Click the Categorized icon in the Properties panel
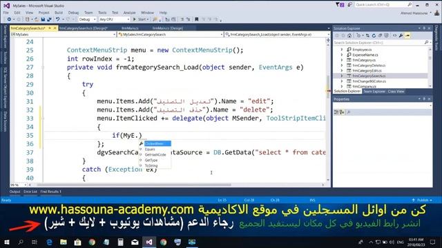Viewport: 442px width, 248px height. 336,112
